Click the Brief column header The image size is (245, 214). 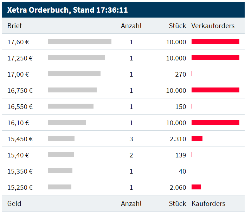[15, 26]
